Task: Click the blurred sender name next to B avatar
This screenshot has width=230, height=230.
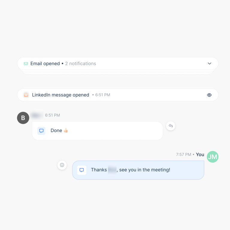Action: point(37,115)
